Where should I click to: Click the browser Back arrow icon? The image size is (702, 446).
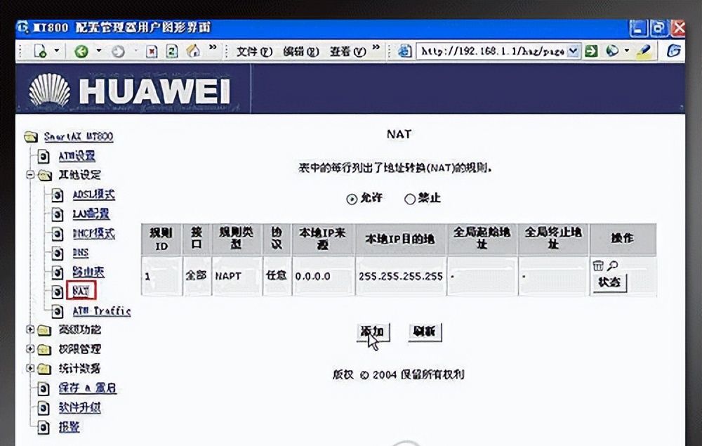pos(81,51)
